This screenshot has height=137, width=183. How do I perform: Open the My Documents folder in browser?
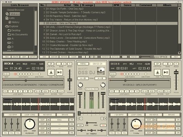18,35
